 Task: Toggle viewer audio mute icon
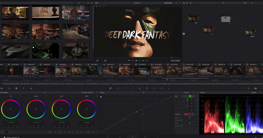pos(105,60)
